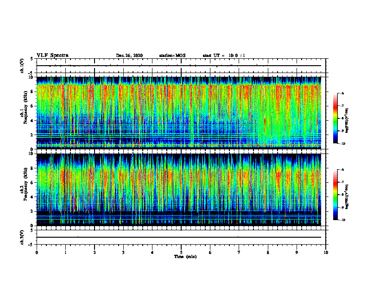Click the time-axis tick label "5"

tap(181, 252)
